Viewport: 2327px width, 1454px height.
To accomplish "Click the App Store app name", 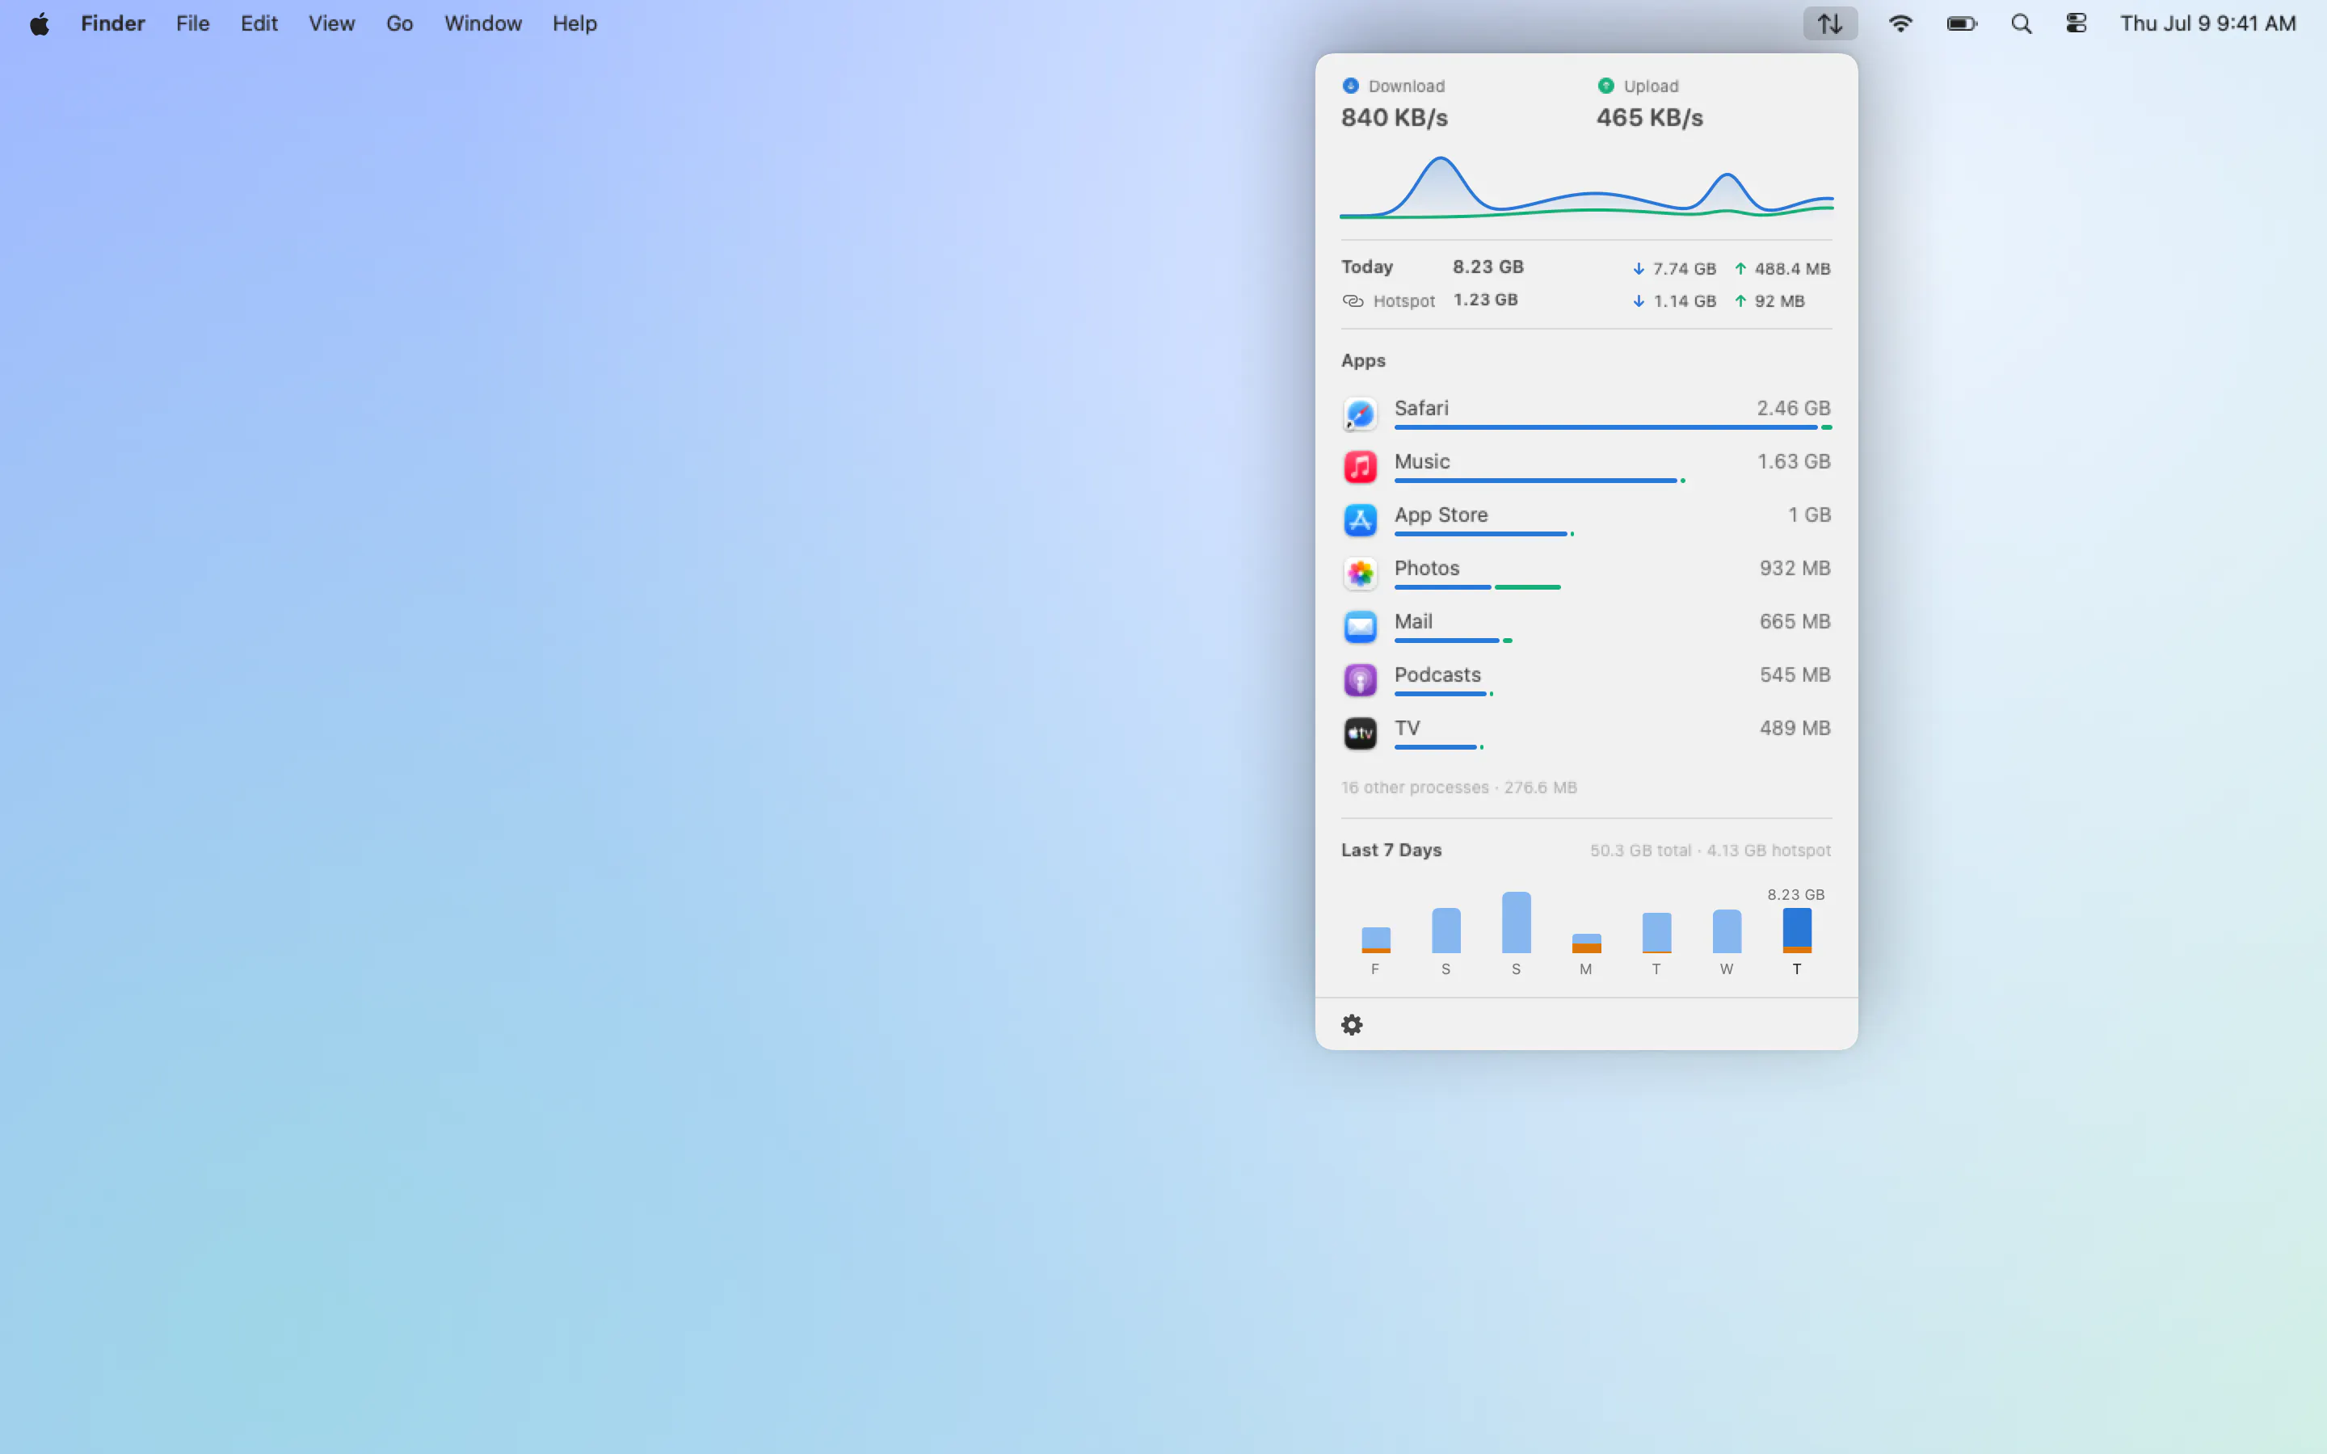I will (1441, 515).
